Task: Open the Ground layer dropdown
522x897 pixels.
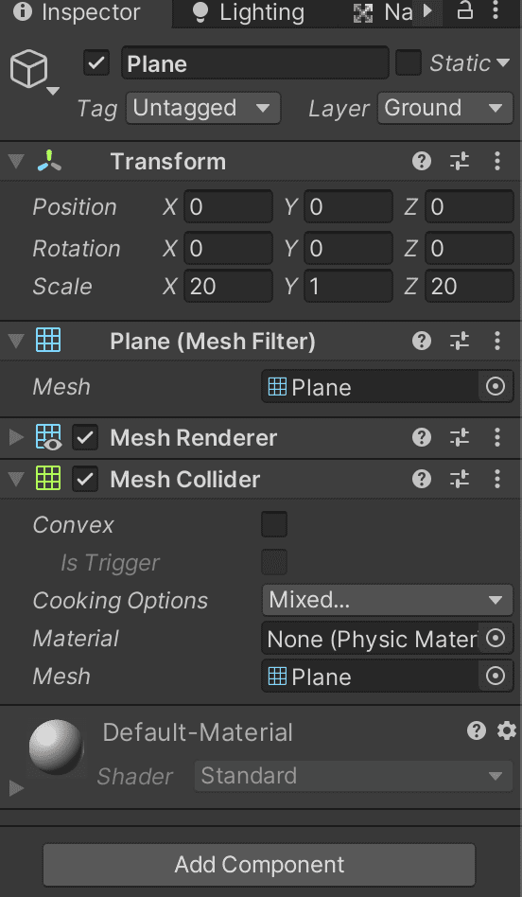Action: pos(444,108)
